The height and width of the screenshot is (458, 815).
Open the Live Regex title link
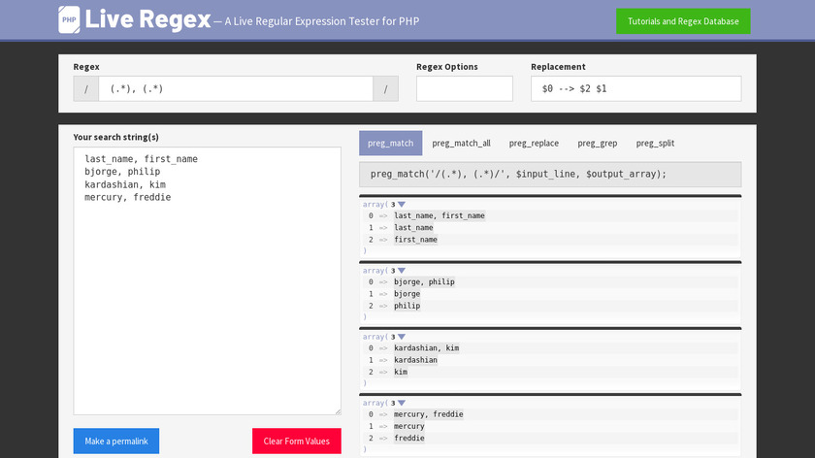coord(147,19)
